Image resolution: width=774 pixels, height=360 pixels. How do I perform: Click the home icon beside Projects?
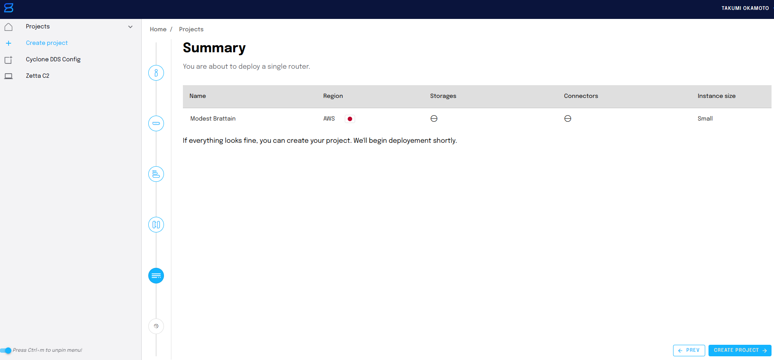tap(8, 27)
